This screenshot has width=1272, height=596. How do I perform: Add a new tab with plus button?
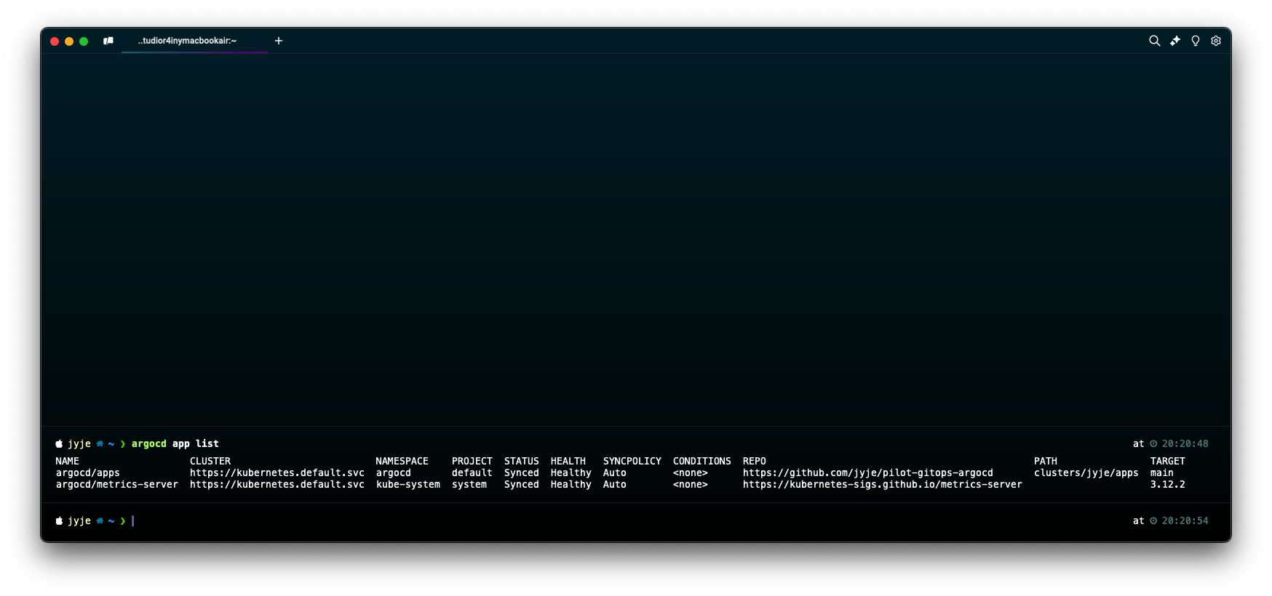pos(279,41)
